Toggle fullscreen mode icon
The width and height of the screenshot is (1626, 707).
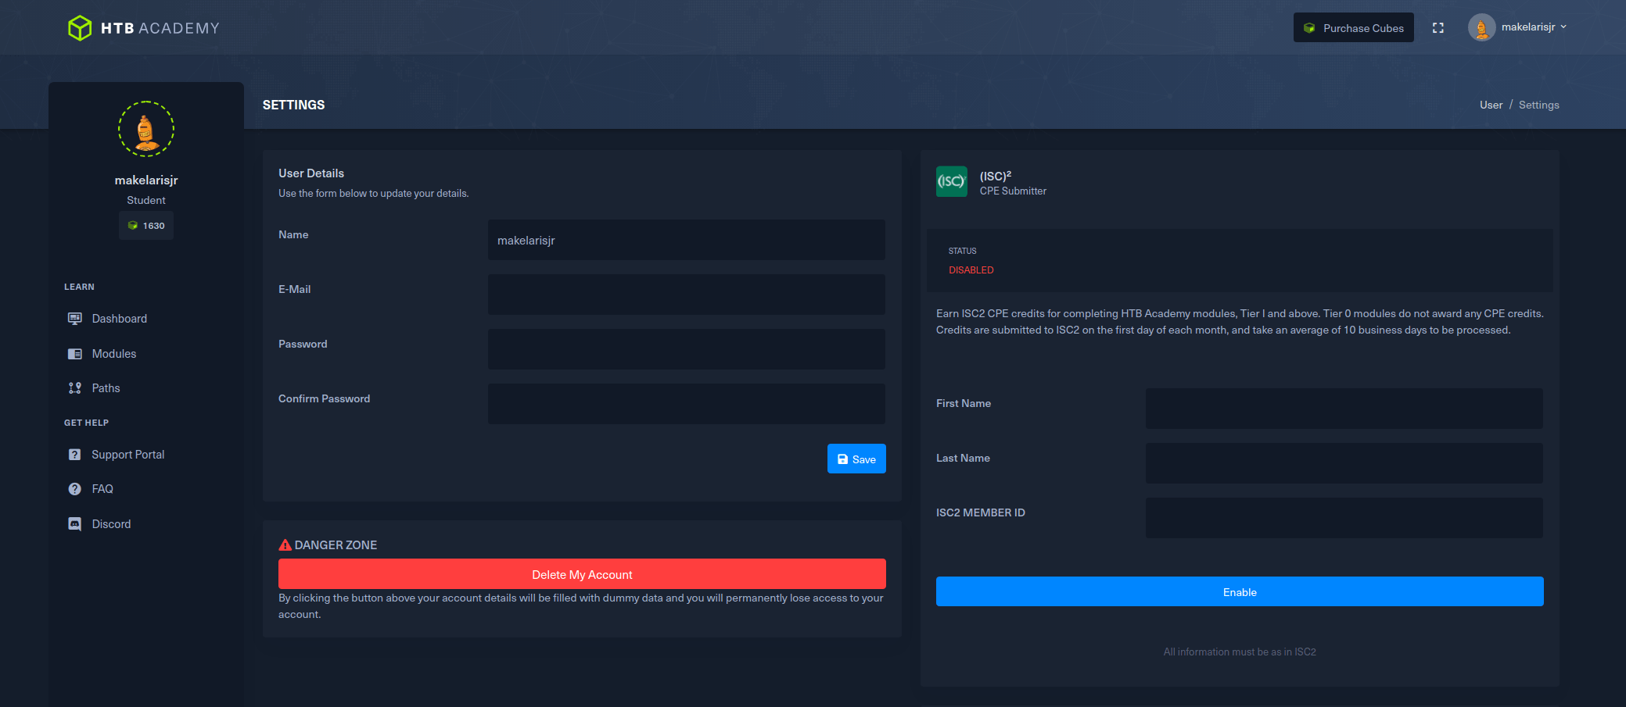coord(1438,28)
